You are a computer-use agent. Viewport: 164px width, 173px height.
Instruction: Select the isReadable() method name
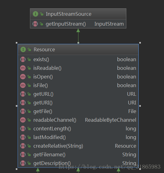click(x=47, y=68)
